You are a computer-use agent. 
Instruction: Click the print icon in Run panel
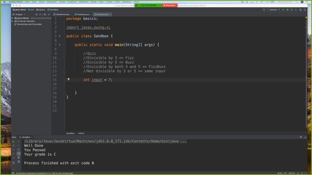19,157
